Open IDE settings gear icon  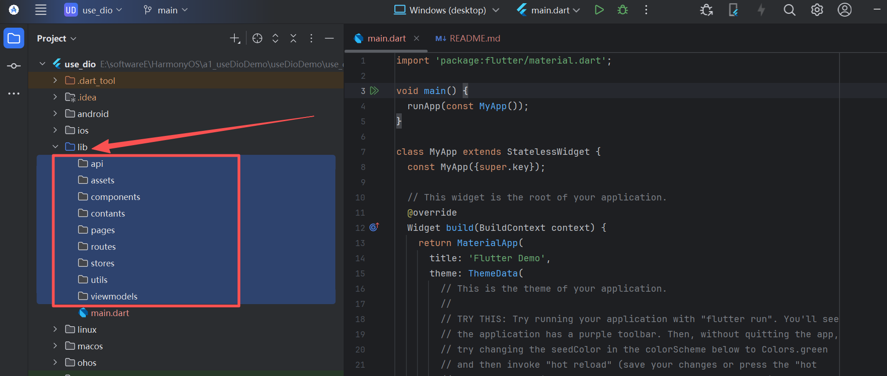(x=817, y=10)
